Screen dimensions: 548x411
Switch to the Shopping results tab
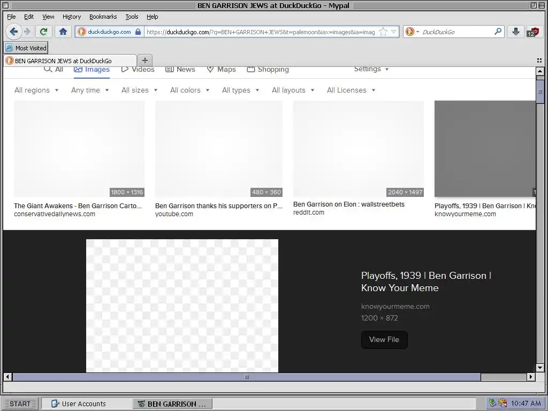click(268, 69)
